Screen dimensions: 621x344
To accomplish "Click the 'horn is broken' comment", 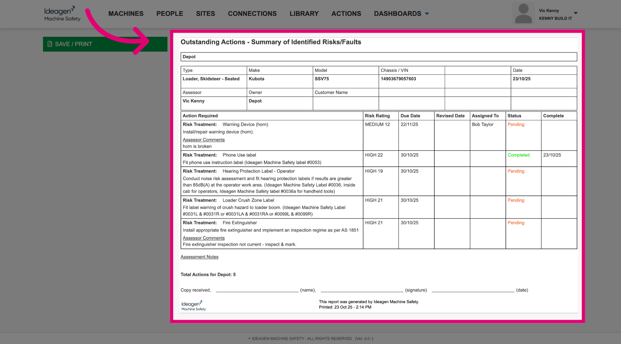I will [197, 146].
